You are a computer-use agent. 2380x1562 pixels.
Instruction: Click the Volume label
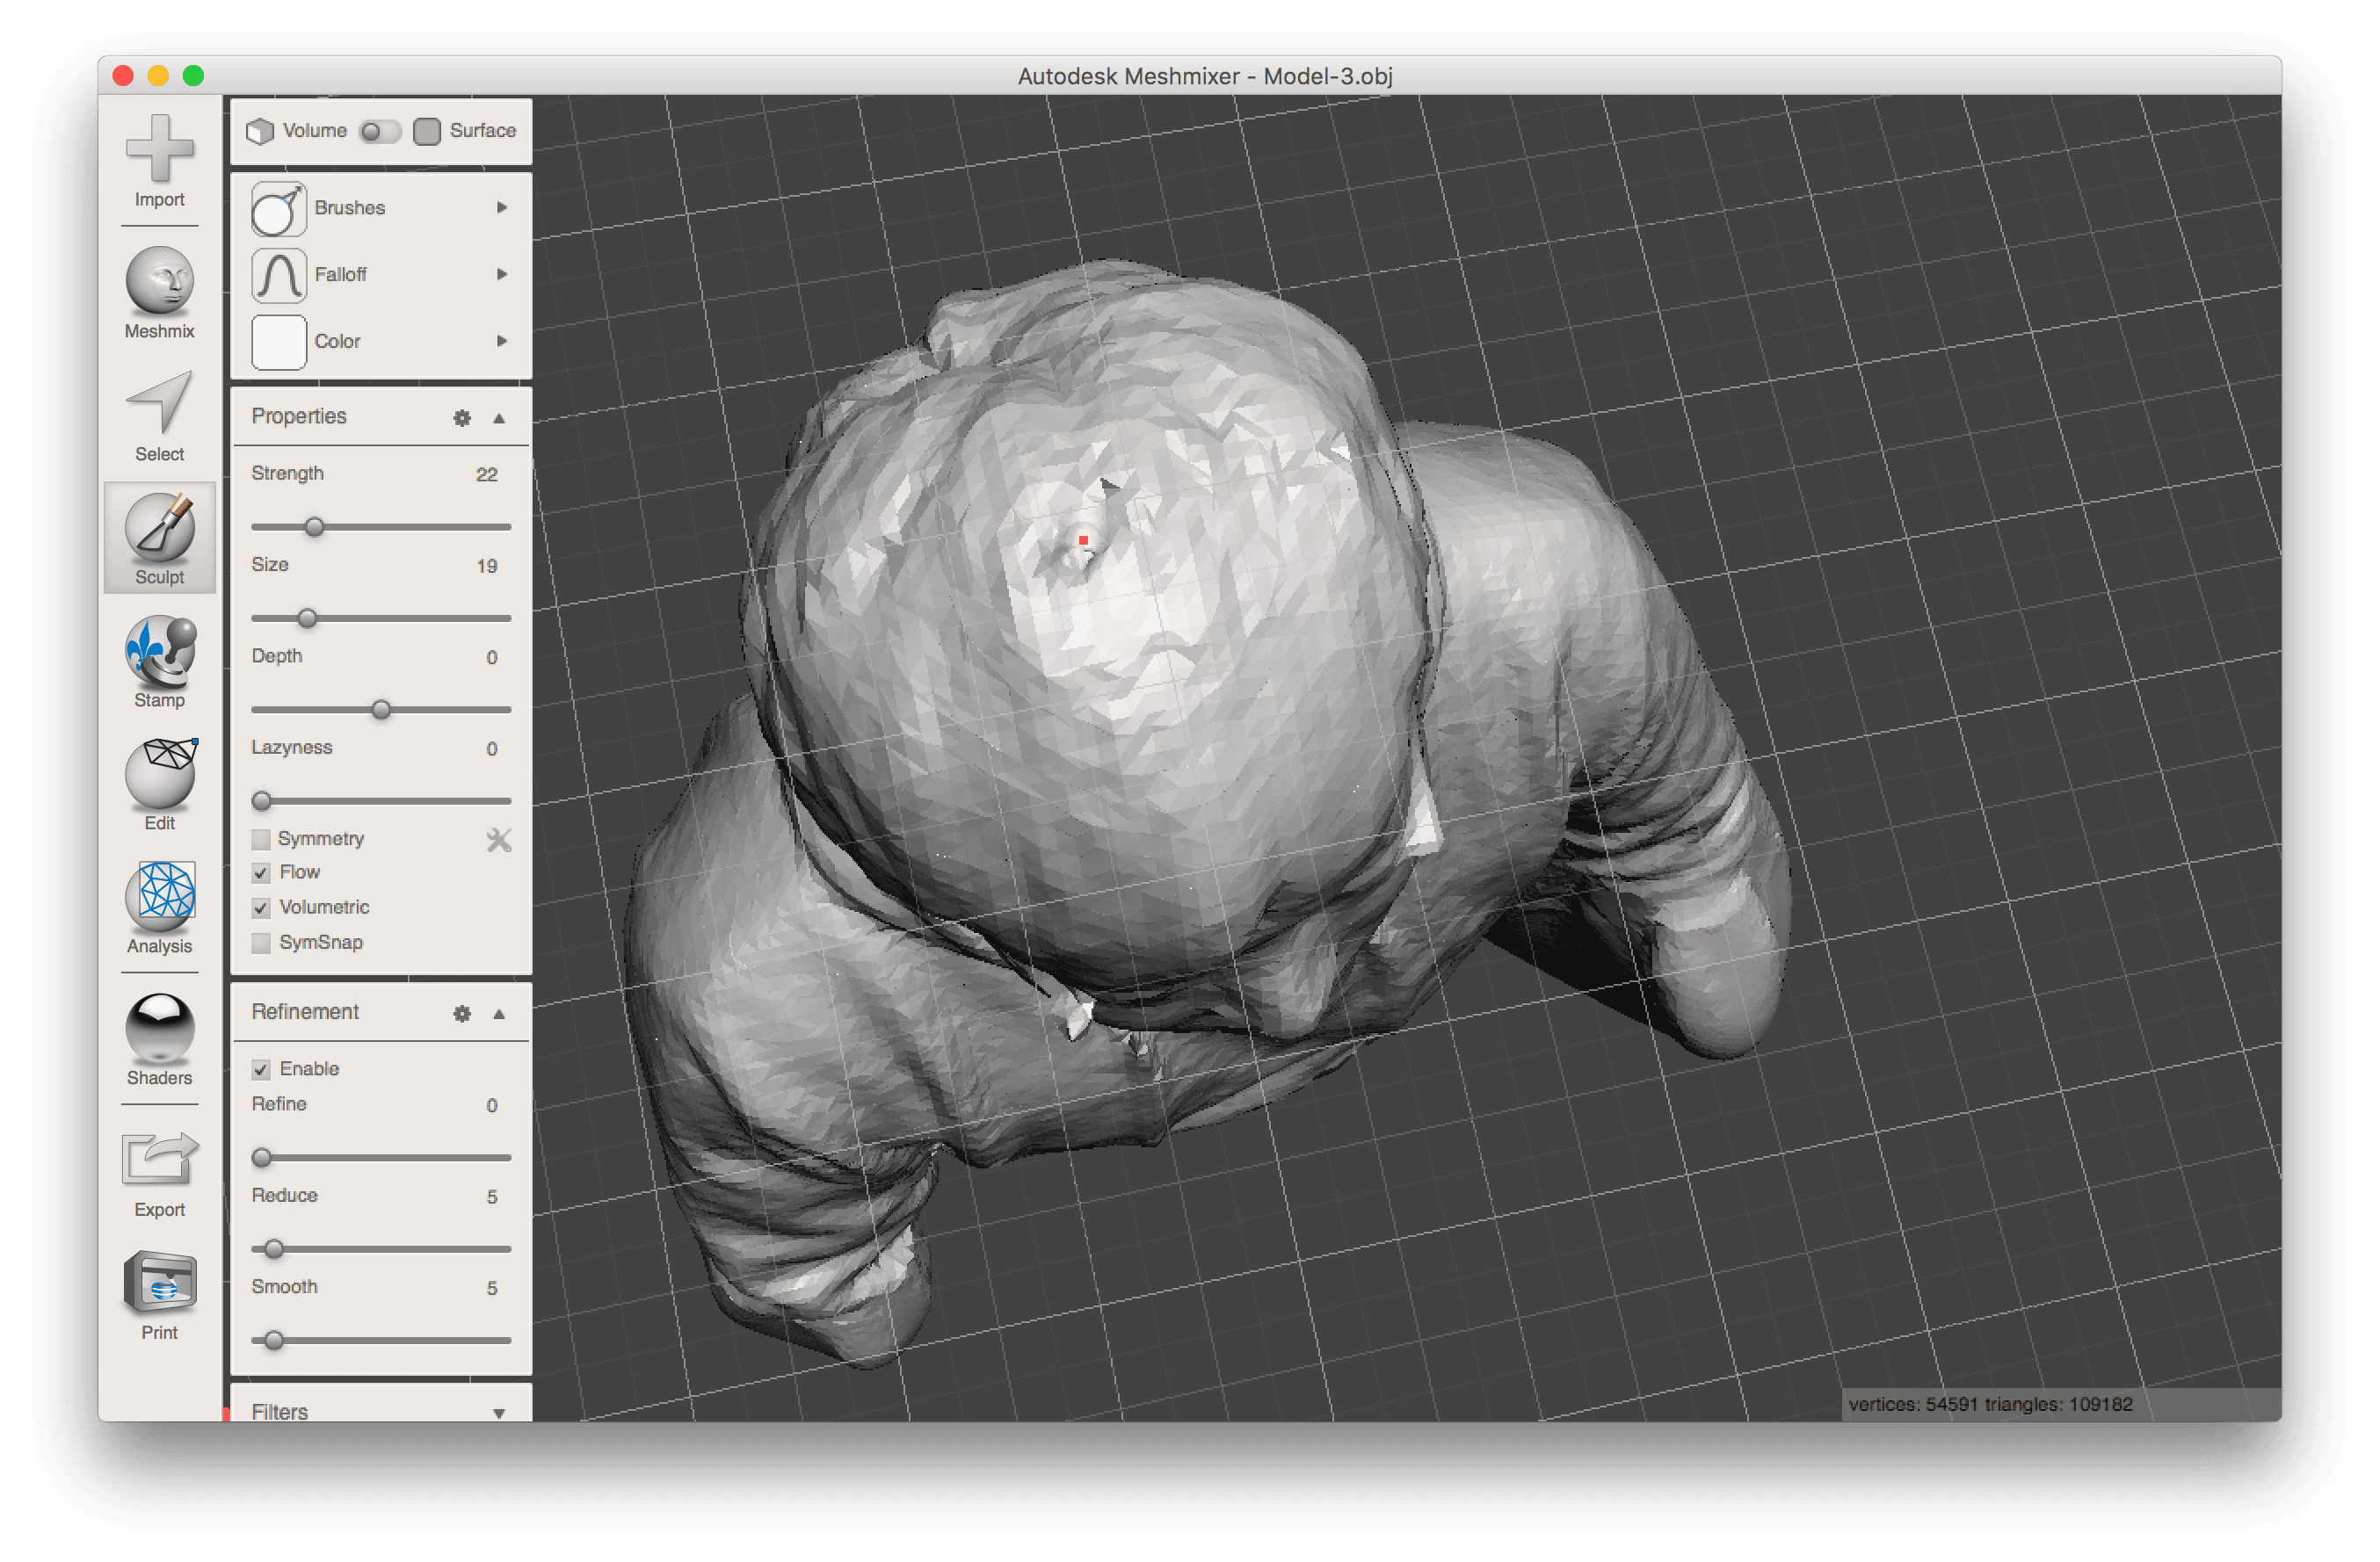click(314, 131)
